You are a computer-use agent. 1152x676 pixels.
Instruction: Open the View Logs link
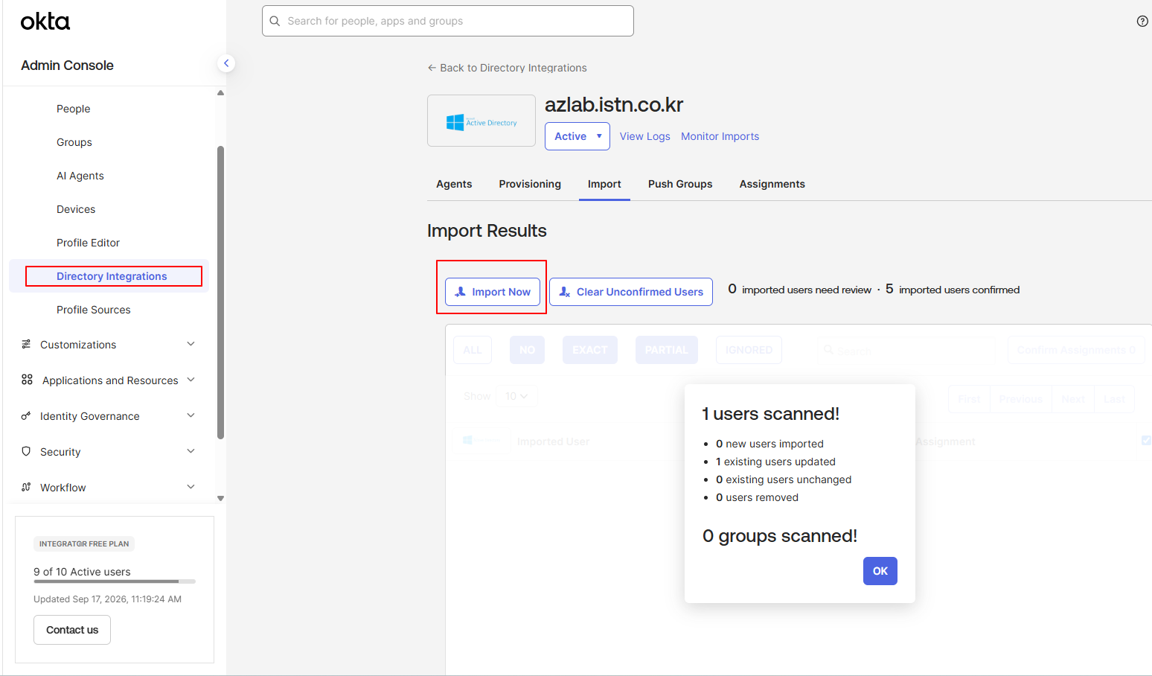(x=645, y=136)
